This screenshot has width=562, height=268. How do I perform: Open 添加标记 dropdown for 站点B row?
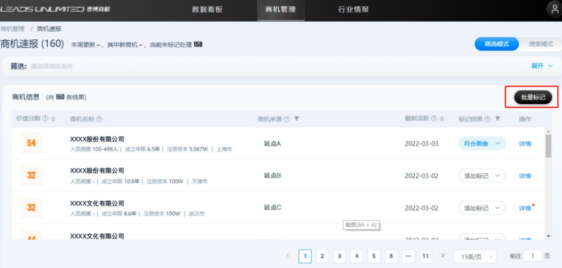tap(482, 176)
